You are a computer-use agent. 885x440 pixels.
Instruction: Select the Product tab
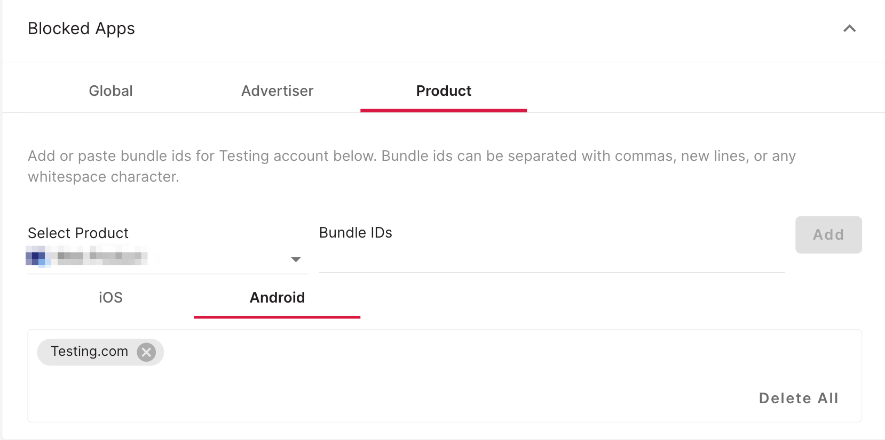click(x=444, y=91)
